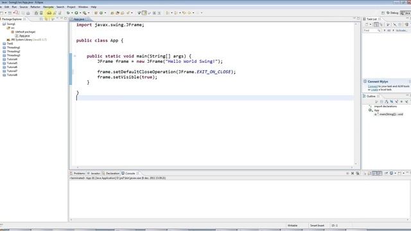Select the Threading2 project
411x231 pixels.
click(12, 51)
